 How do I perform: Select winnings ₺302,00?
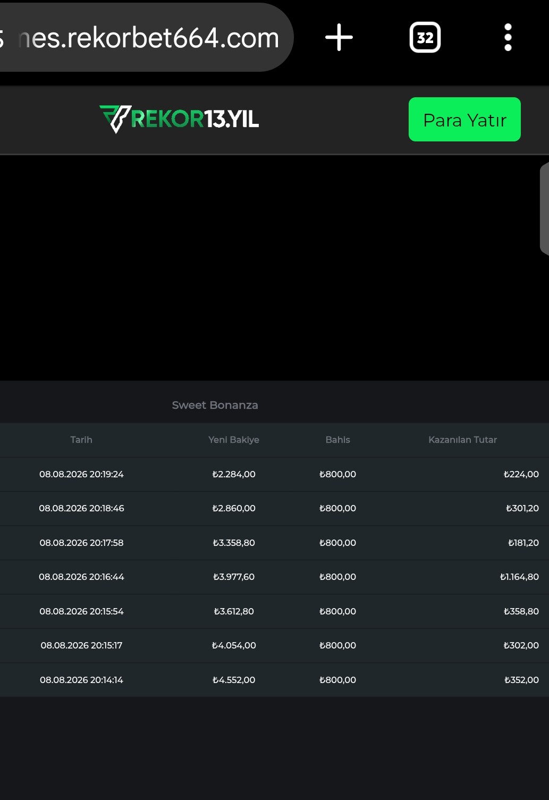pyautogui.click(x=521, y=645)
